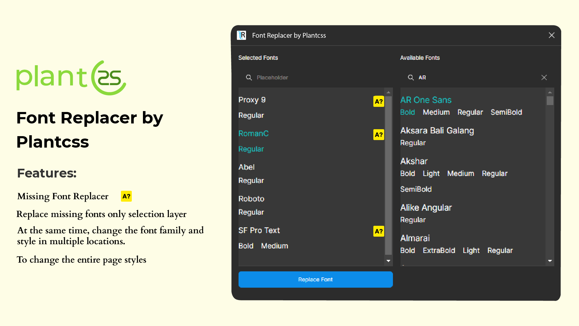This screenshot has width=579, height=326.
Task: Choose the Aksara Bali Galang font
Action: click(437, 131)
